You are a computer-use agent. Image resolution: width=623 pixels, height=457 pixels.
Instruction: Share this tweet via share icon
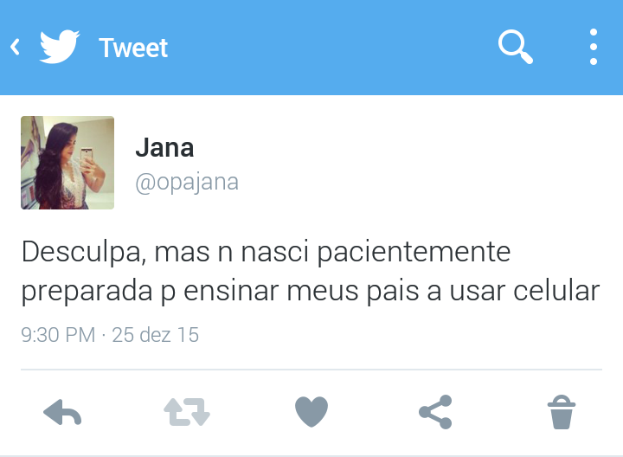(x=435, y=412)
